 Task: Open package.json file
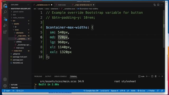[x=17, y=60]
